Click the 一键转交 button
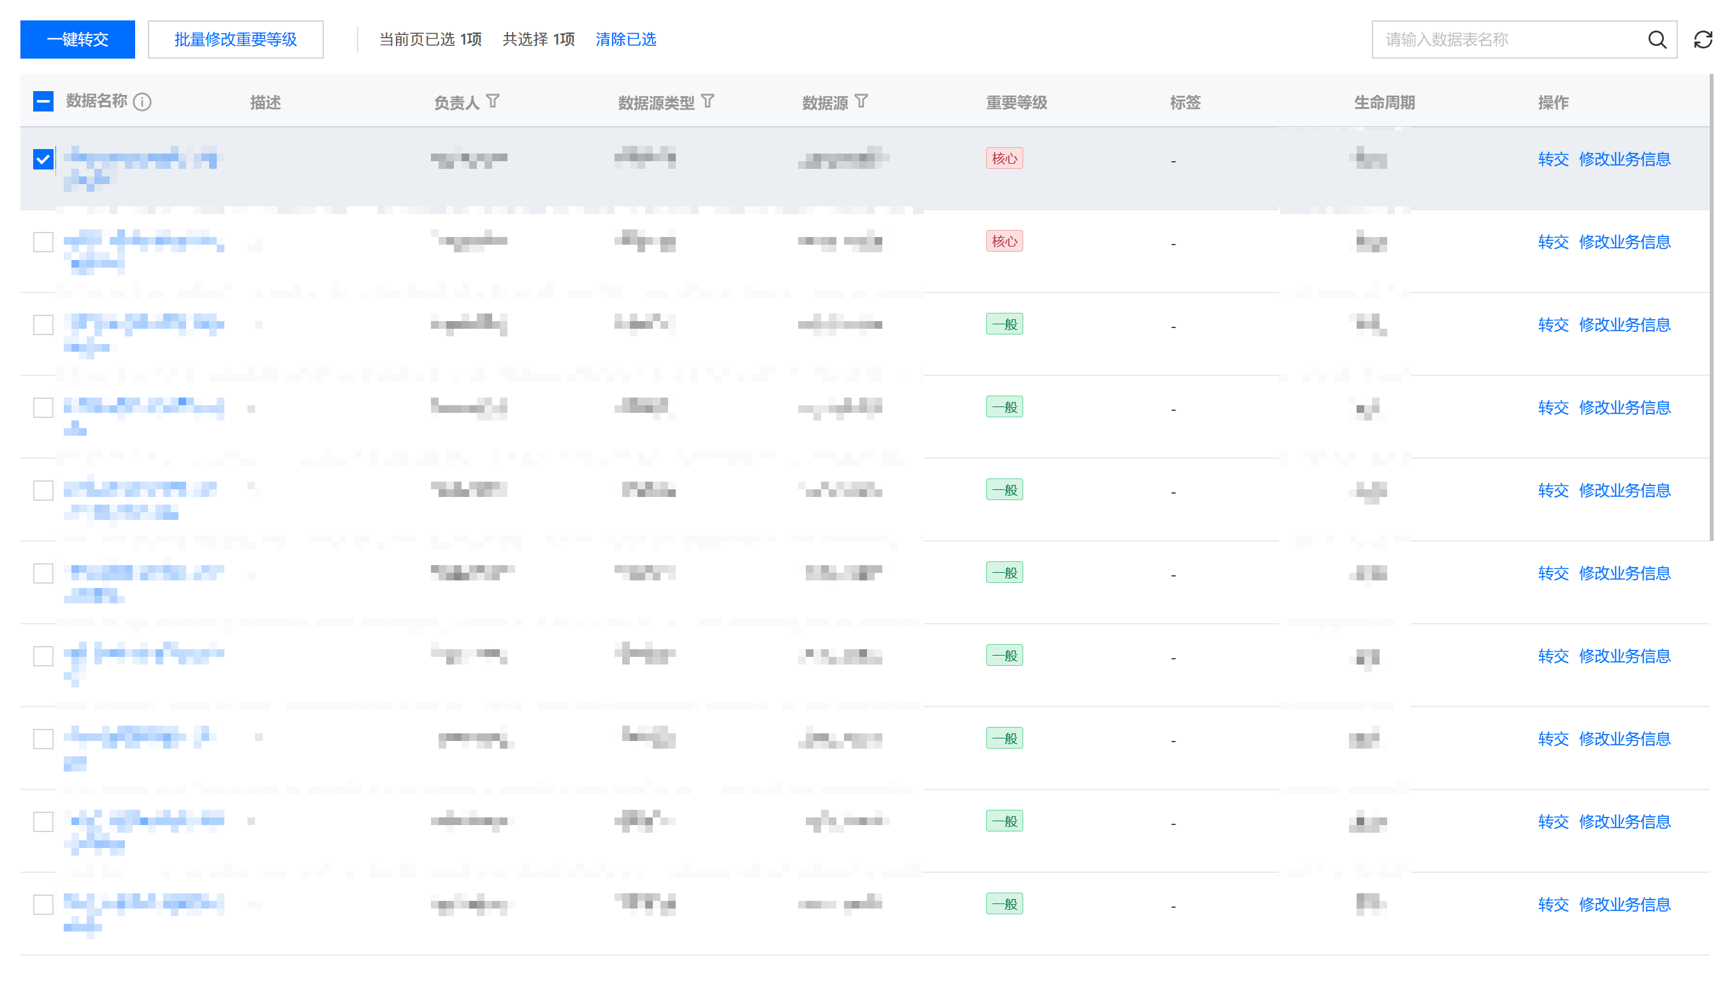The image size is (1734, 985). [x=78, y=40]
